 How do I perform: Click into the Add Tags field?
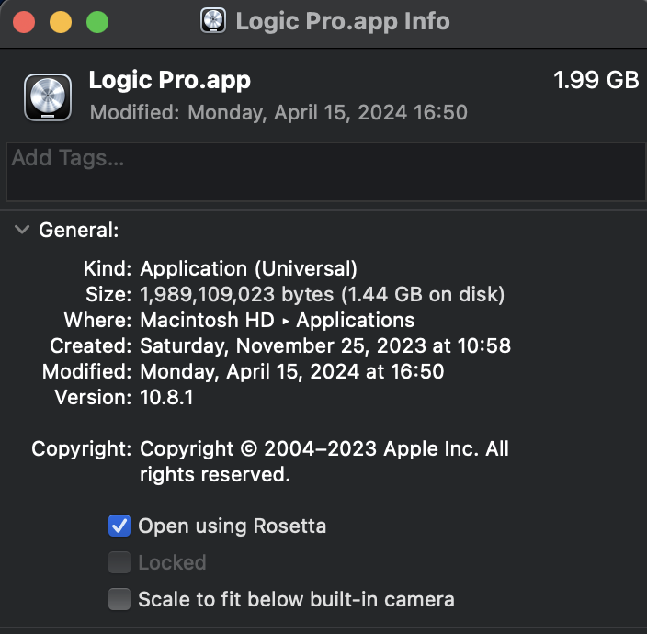(325, 172)
